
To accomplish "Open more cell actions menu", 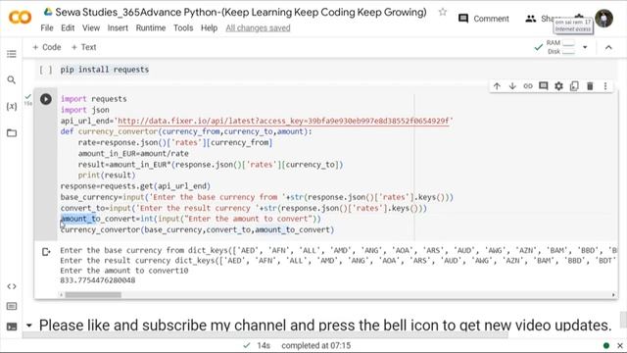I will [x=605, y=86].
